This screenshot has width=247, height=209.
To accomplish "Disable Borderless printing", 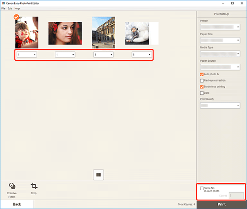I will click(x=202, y=87).
